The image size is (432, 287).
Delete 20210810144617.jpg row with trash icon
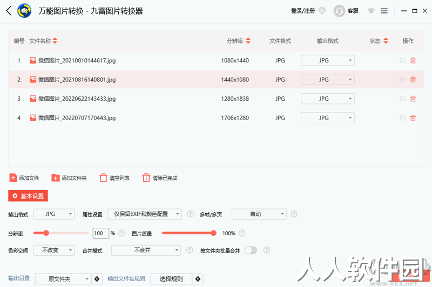(413, 60)
